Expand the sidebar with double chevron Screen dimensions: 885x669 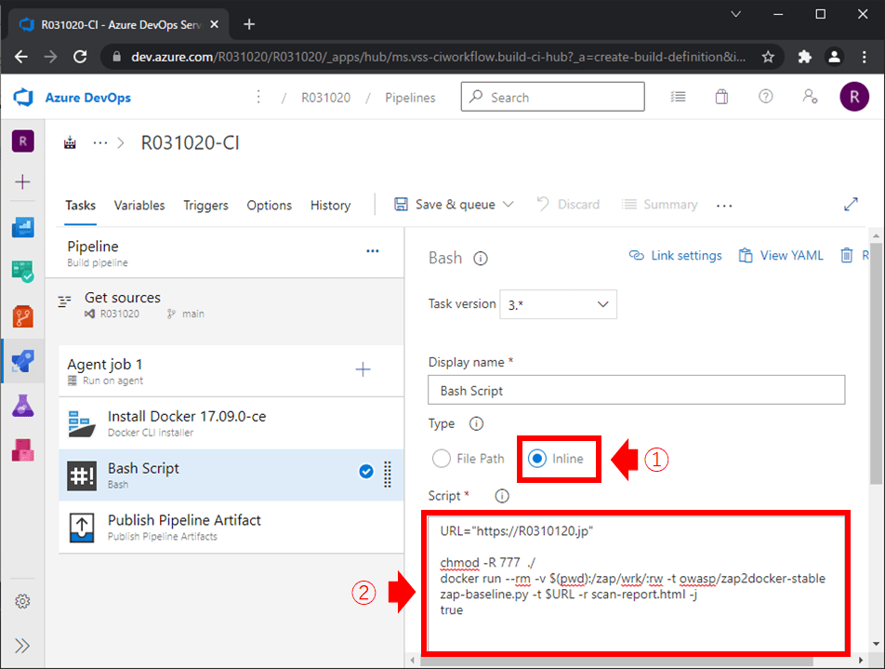[x=22, y=646]
